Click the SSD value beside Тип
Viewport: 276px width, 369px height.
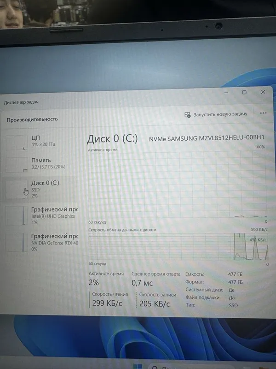(233, 305)
